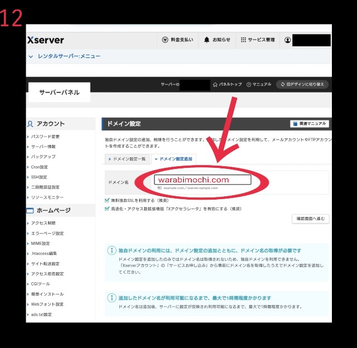
Task: Click the notification bell icon
Action: (206, 40)
